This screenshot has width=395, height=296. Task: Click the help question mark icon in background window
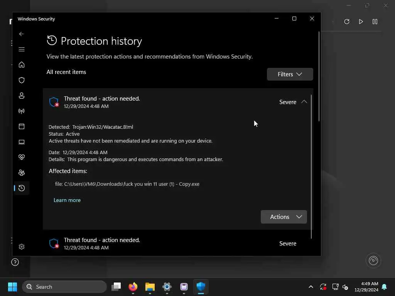pos(15,262)
